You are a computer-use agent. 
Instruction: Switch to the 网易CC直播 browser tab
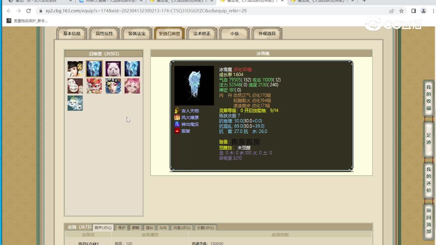[110, 1]
